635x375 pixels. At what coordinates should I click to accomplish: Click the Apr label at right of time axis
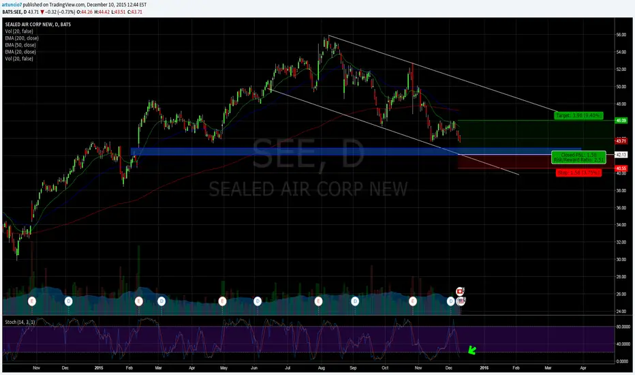(583, 368)
